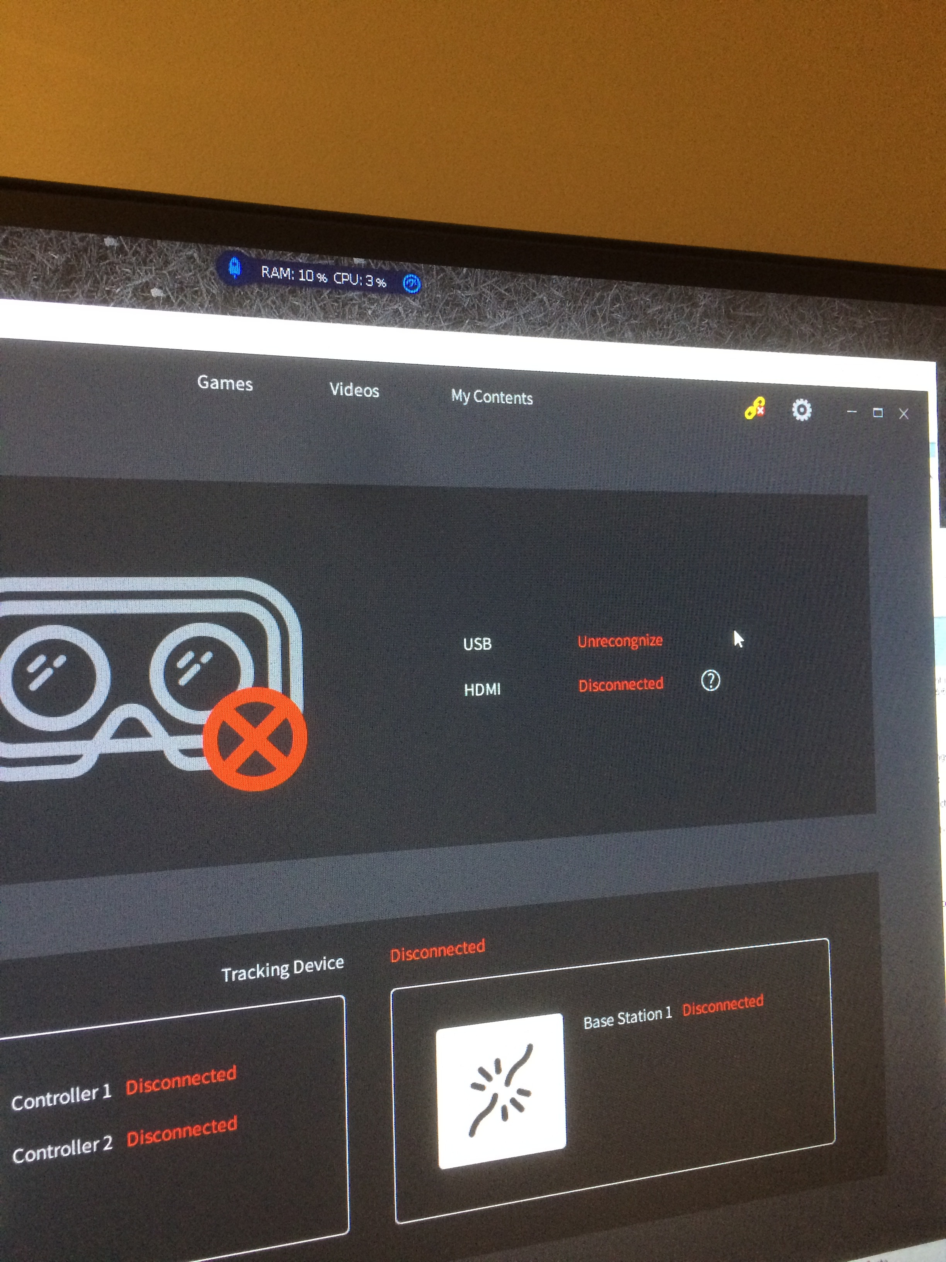Viewport: 946px width, 1262px height.
Task: Minimize the VR app window
Action: pyautogui.click(x=851, y=411)
